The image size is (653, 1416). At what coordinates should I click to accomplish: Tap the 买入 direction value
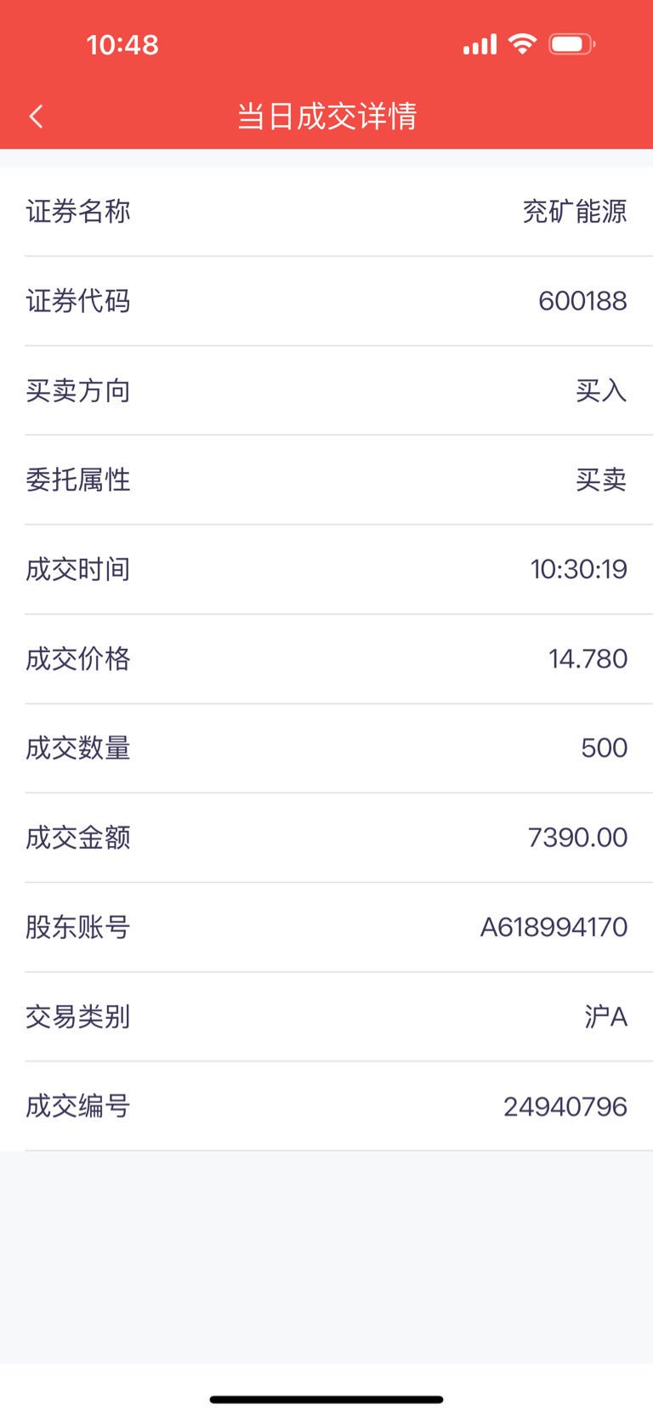(x=601, y=390)
